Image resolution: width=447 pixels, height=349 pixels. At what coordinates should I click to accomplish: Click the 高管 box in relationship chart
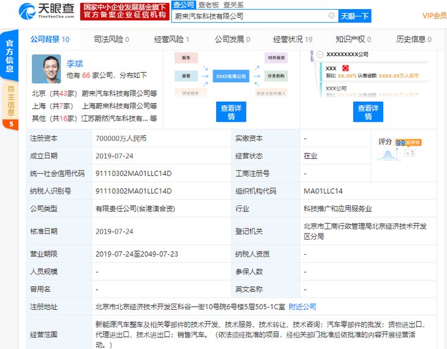[x=186, y=76]
